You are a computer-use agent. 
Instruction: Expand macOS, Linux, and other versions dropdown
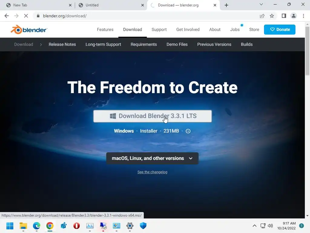(x=152, y=158)
